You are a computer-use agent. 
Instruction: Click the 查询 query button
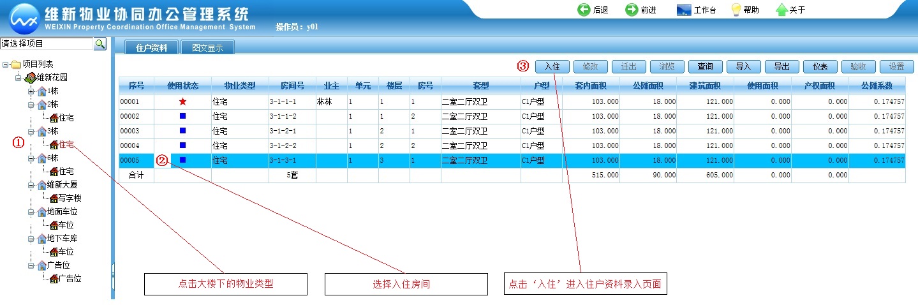705,66
